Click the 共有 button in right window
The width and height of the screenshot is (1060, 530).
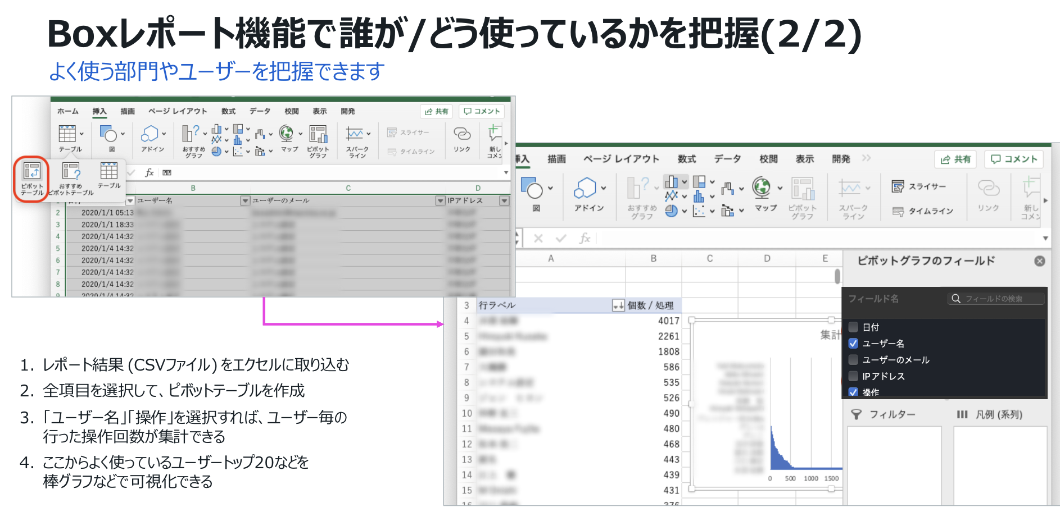(955, 159)
